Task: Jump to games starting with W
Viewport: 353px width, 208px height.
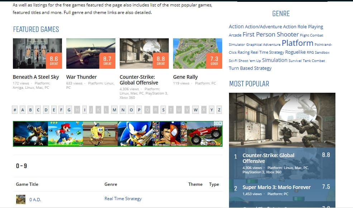Action: [x=195, y=110]
